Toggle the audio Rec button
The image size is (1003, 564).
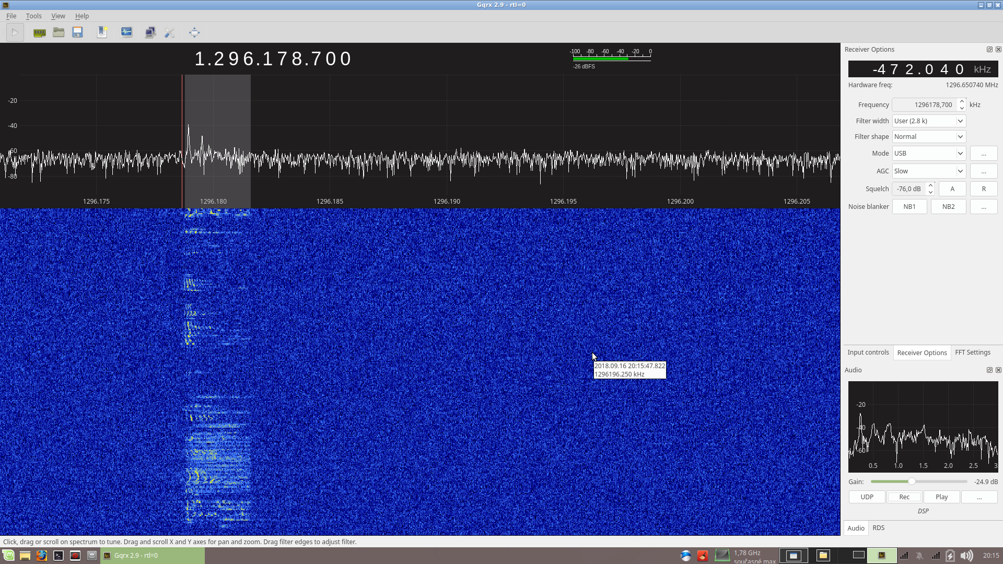pos(904,497)
